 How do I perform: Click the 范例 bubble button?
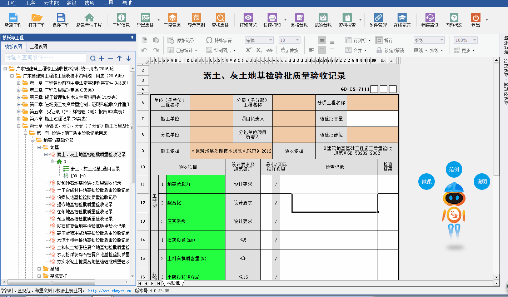point(454,169)
